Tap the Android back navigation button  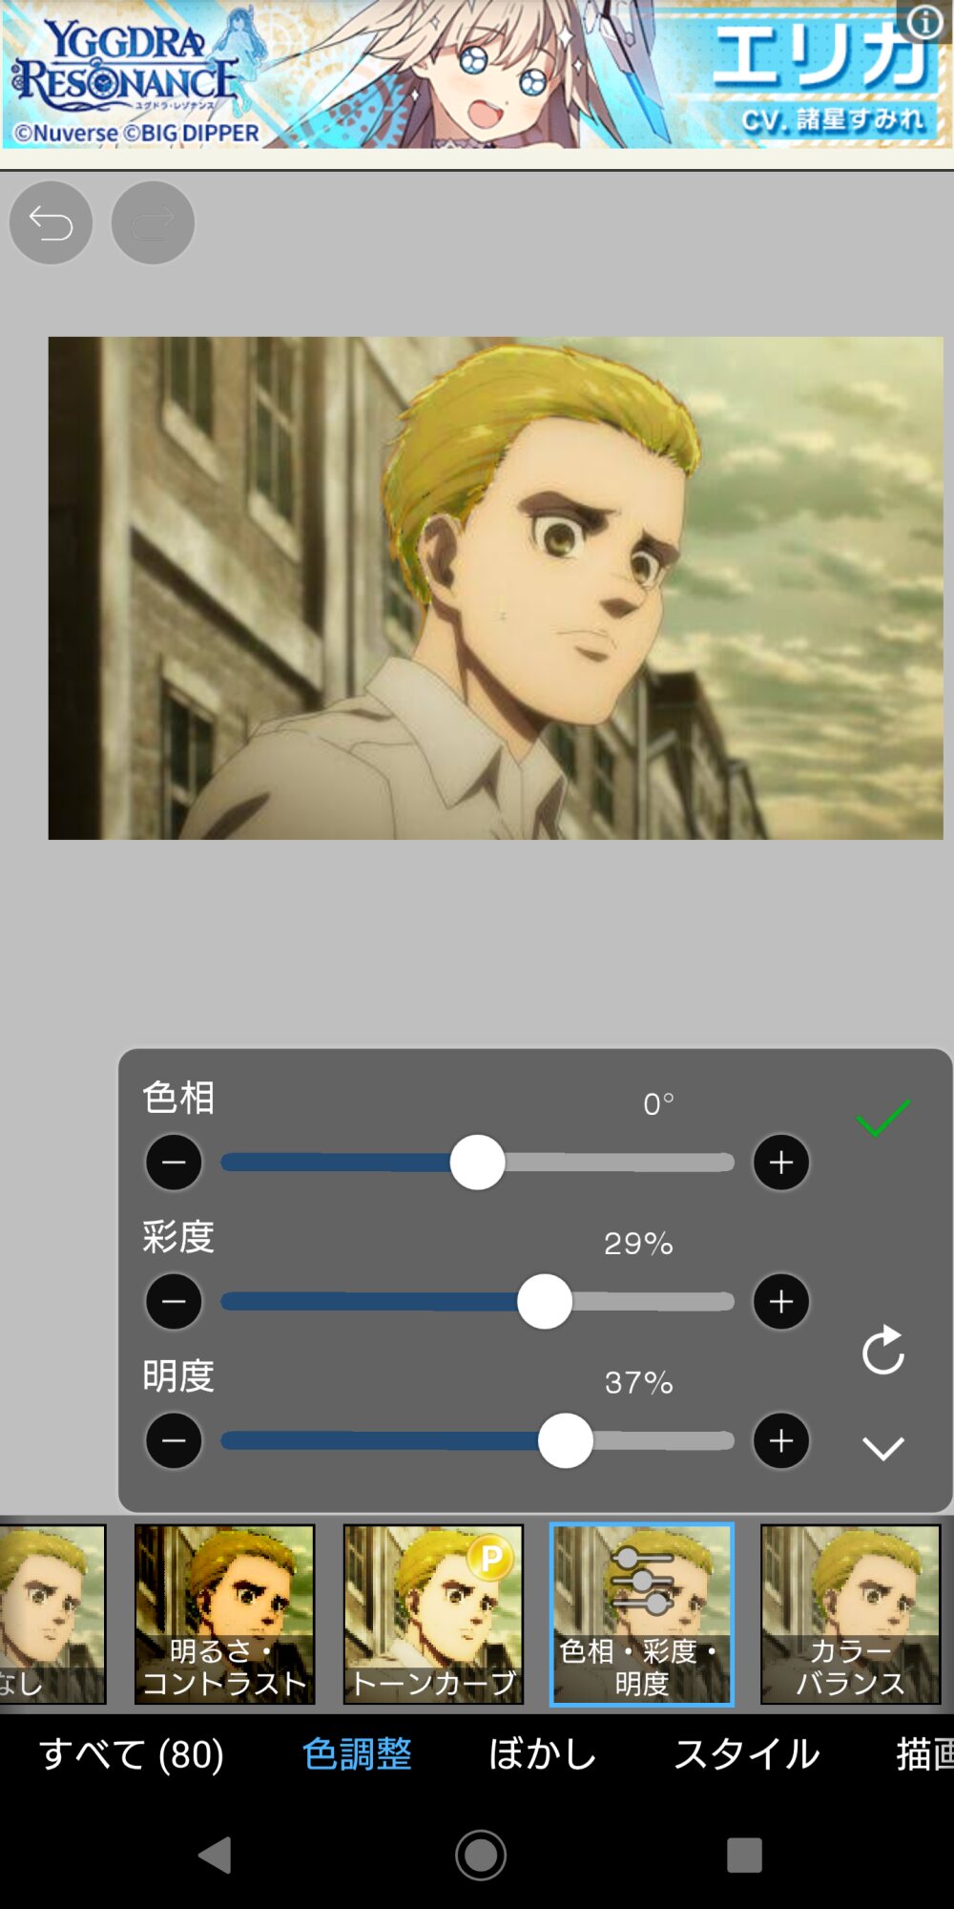pyautogui.click(x=216, y=1855)
